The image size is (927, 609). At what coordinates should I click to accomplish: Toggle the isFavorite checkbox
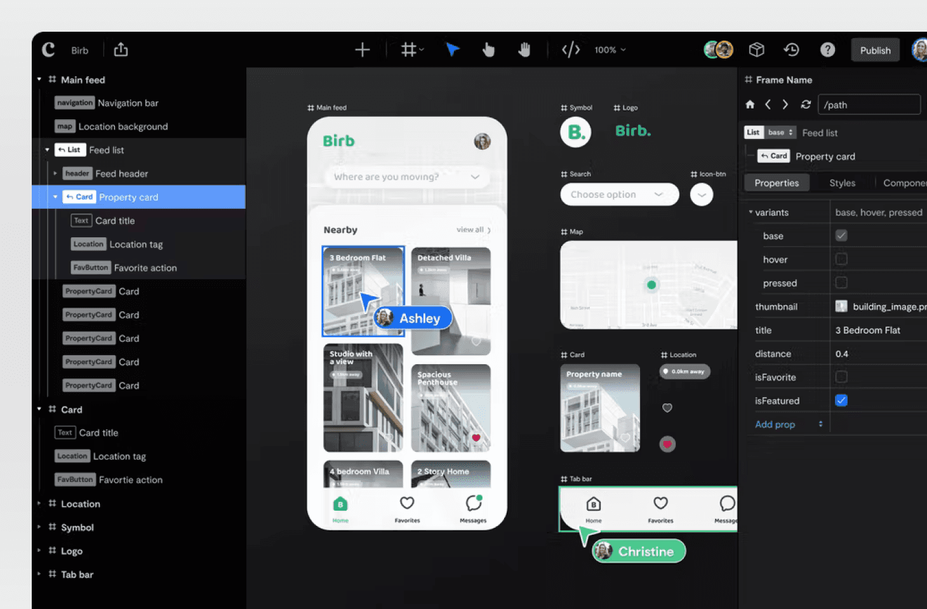pyautogui.click(x=841, y=377)
